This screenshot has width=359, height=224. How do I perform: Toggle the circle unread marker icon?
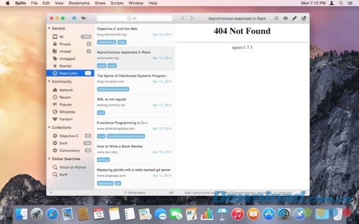[x=276, y=19]
